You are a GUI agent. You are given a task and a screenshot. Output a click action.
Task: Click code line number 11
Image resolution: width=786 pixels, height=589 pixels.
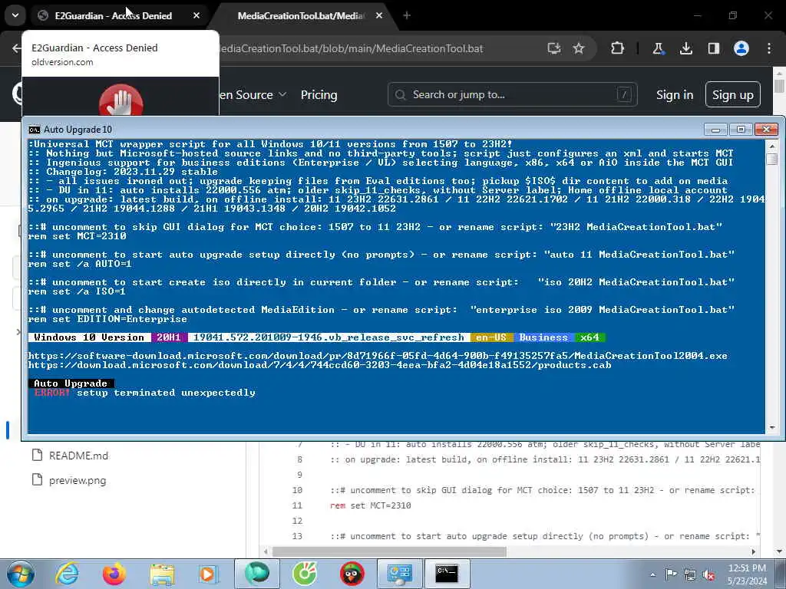pyautogui.click(x=297, y=506)
